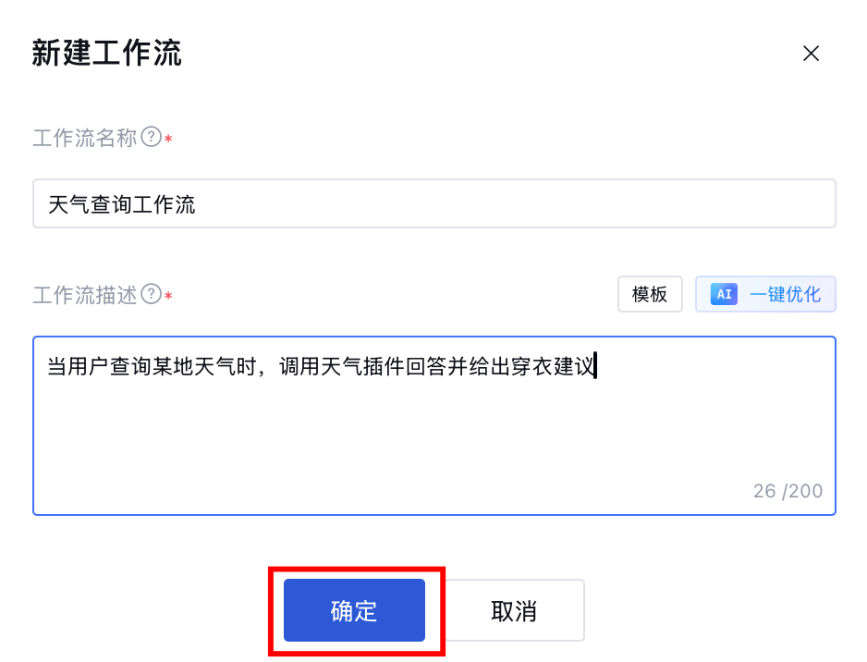Viewport: 867px width, 662px height.
Task: Click the 工作流名称 field label
Action: (x=85, y=138)
